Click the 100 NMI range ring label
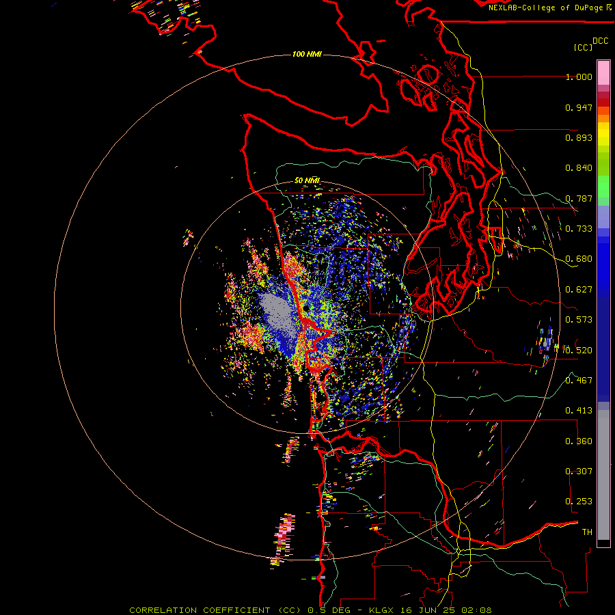 (x=307, y=54)
